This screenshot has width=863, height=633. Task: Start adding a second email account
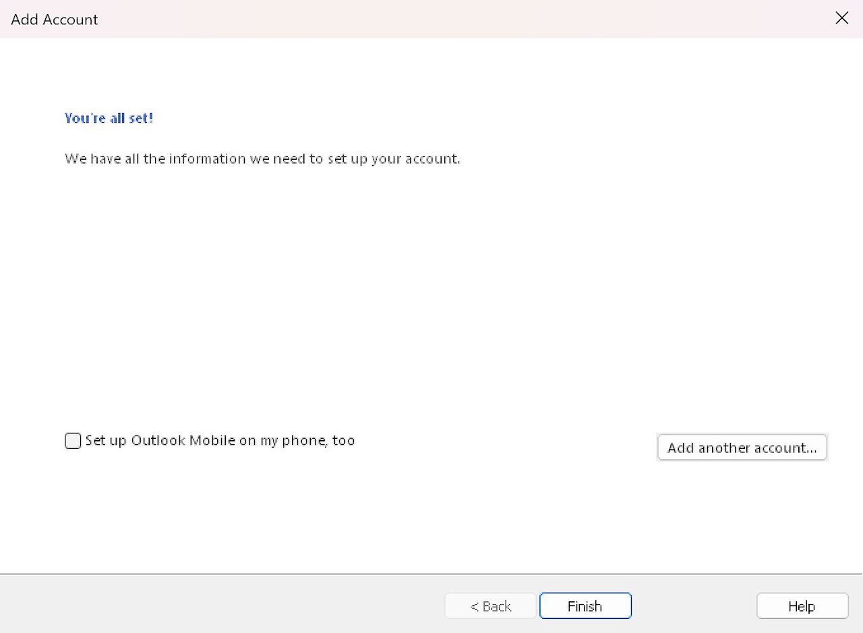[x=742, y=447]
